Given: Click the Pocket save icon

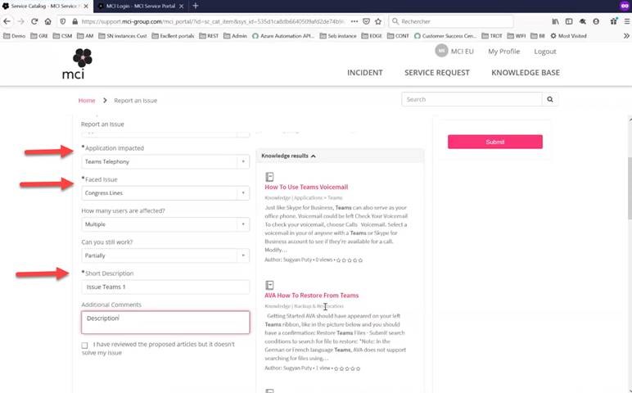Looking at the screenshot, I should coord(366,21).
